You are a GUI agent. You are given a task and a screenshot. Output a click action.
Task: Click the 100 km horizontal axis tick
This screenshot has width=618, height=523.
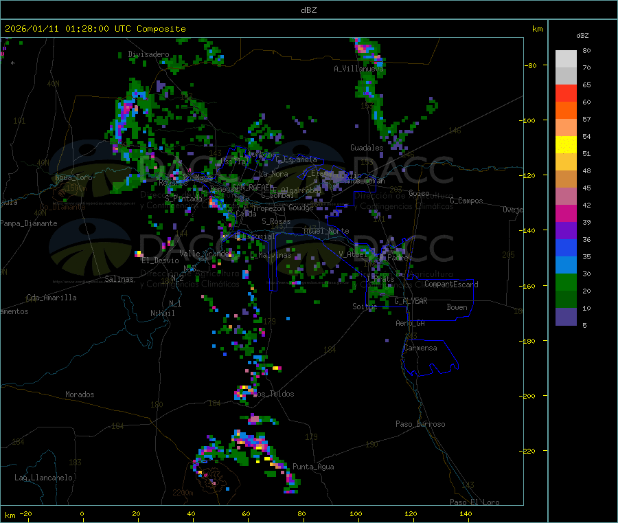(x=356, y=513)
